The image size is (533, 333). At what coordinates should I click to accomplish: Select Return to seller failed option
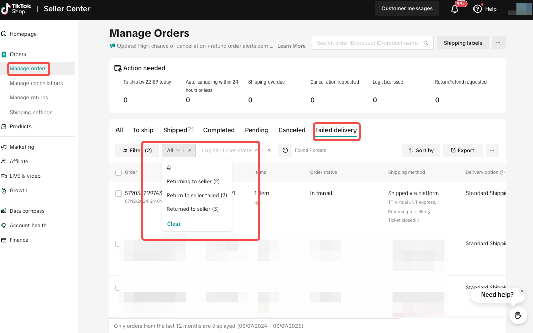[197, 195]
